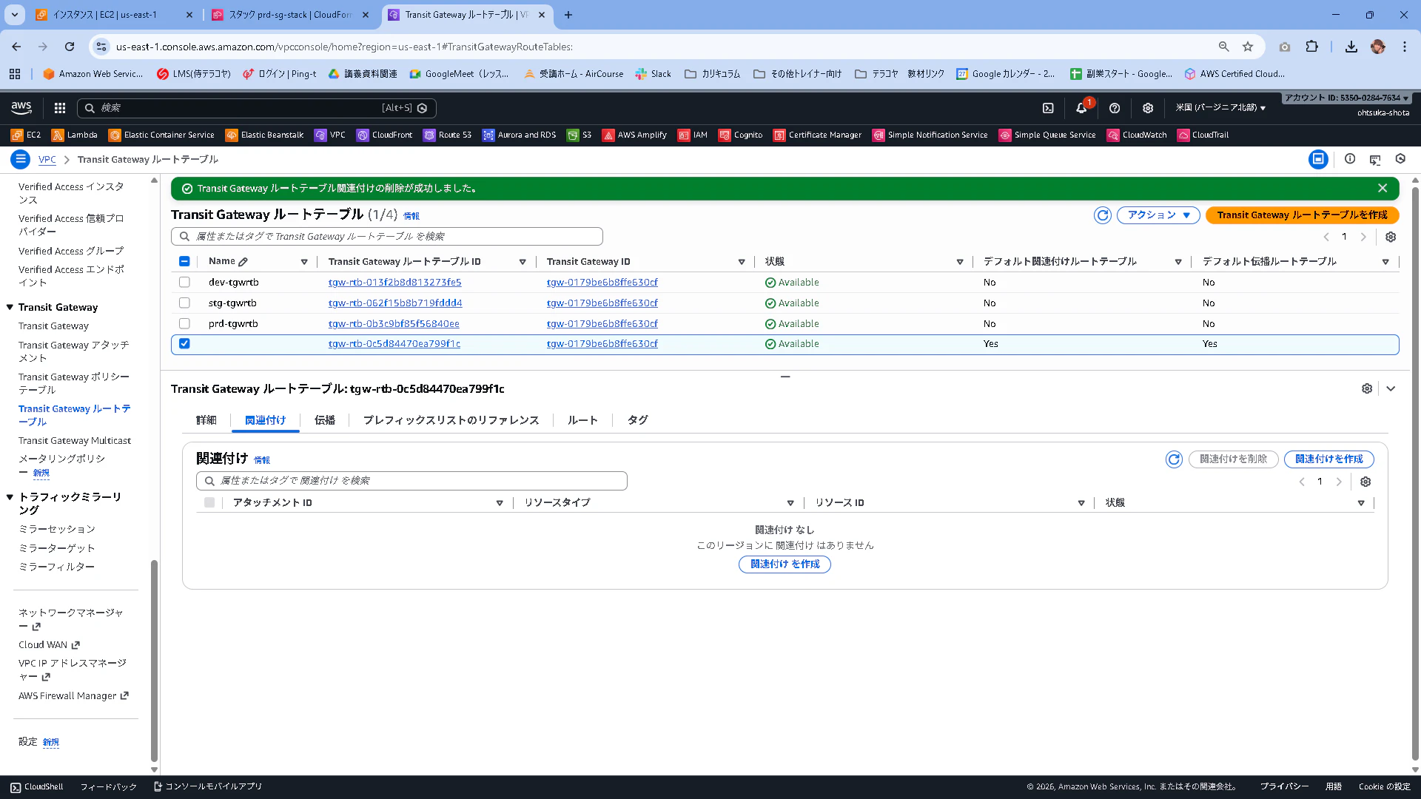Viewport: 1421px width, 799px height.
Task: Toggle the side navigation hamburger menu
Action: pyautogui.click(x=21, y=159)
